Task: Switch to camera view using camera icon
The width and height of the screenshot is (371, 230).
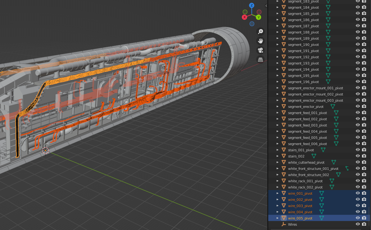Action: point(260,50)
